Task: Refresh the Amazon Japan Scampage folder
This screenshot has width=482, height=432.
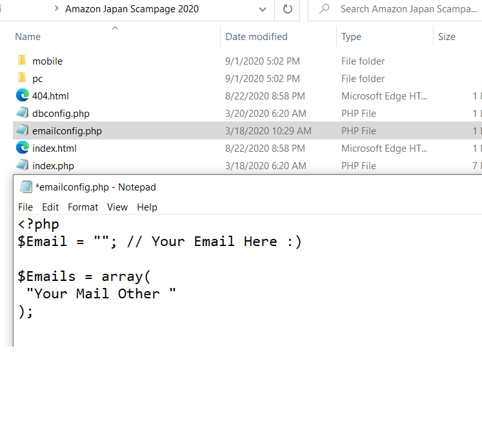Action: point(287,9)
